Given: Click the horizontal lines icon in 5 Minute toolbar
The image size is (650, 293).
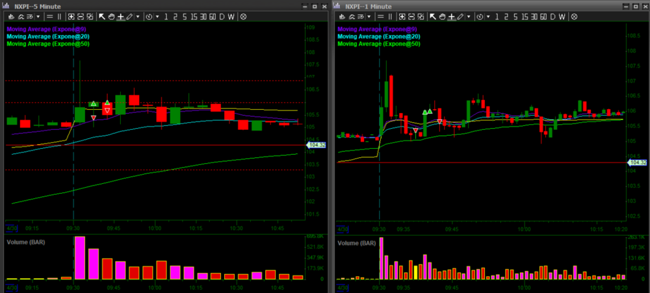Looking at the screenshot, I should [x=49, y=16].
